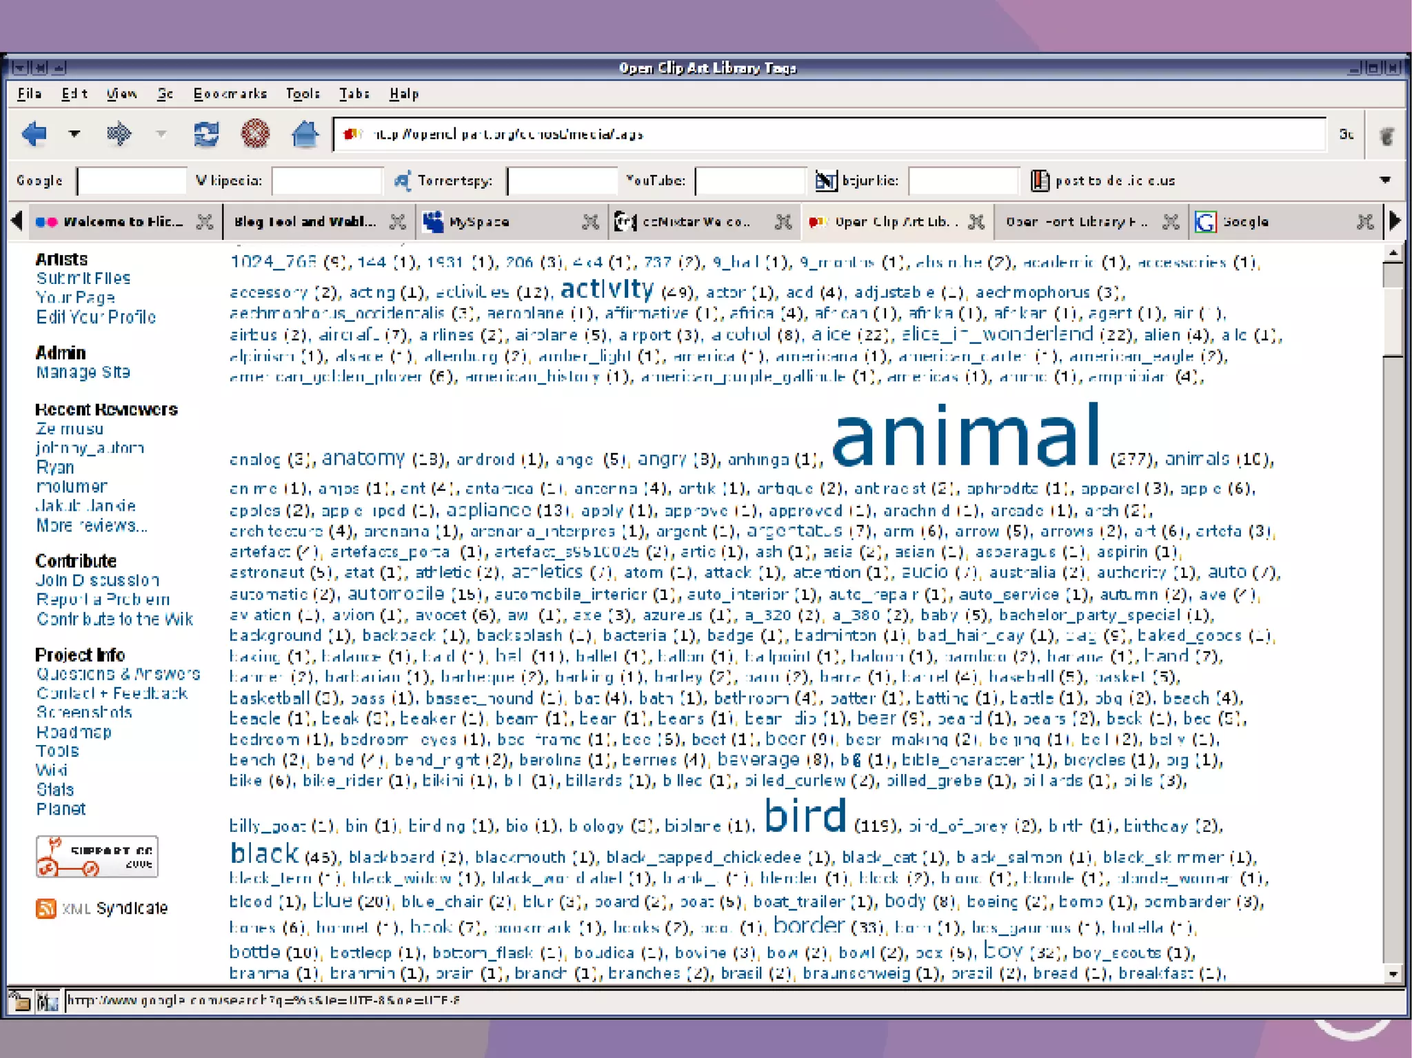The image size is (1412, 1058).
Task: Click the Back arrow navigation icon
Action: coord(34,134)
